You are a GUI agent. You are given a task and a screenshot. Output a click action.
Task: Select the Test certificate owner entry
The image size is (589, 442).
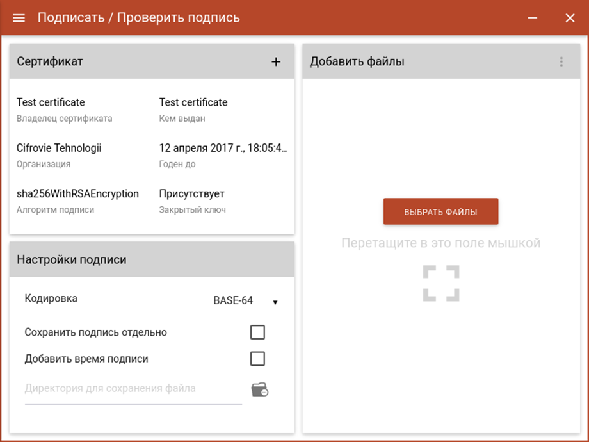[51, 102]
